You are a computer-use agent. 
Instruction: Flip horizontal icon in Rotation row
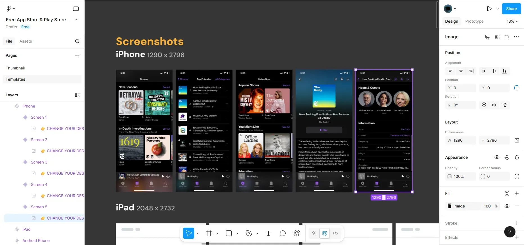(x=494, y=105)
